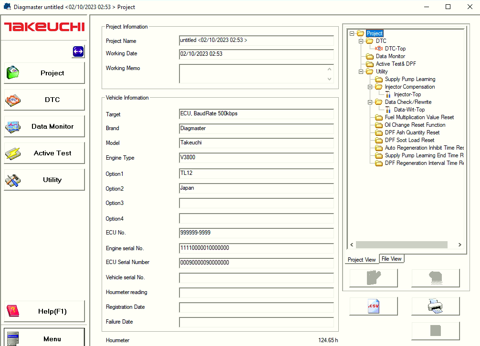Viewport: 480px width, 346px height.
Task: Click the Target field
Action: pyautogui.click(x=256, y=114)
